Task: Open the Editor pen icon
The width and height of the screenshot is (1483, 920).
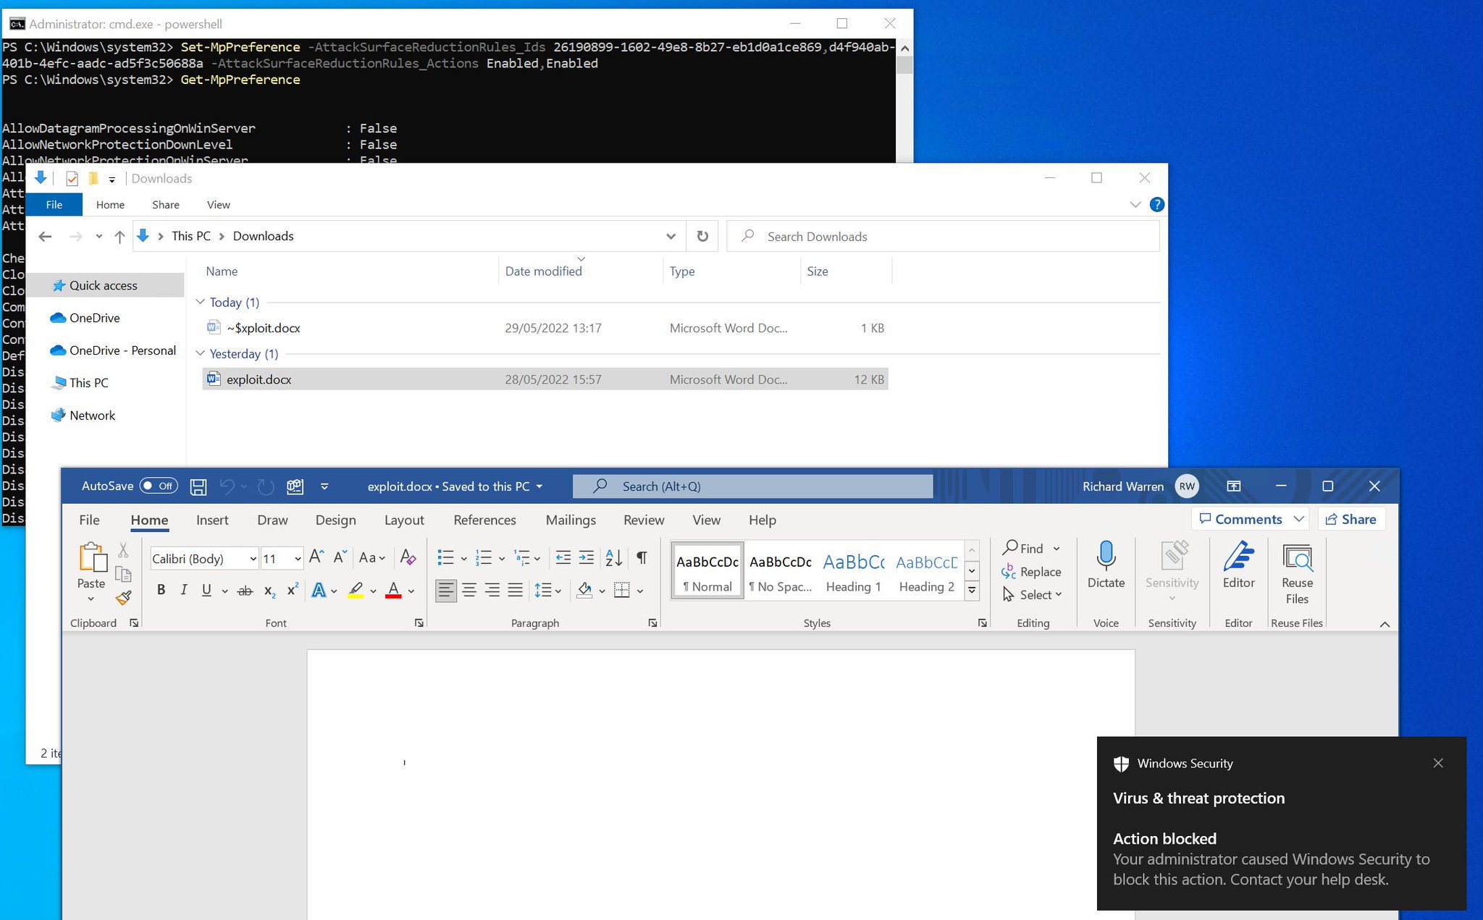Action: click(1238, 556)
